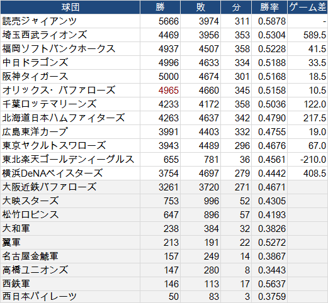Select the 広島東洋カープ team cell
The image size is (328, 303).
click(71, 132)
